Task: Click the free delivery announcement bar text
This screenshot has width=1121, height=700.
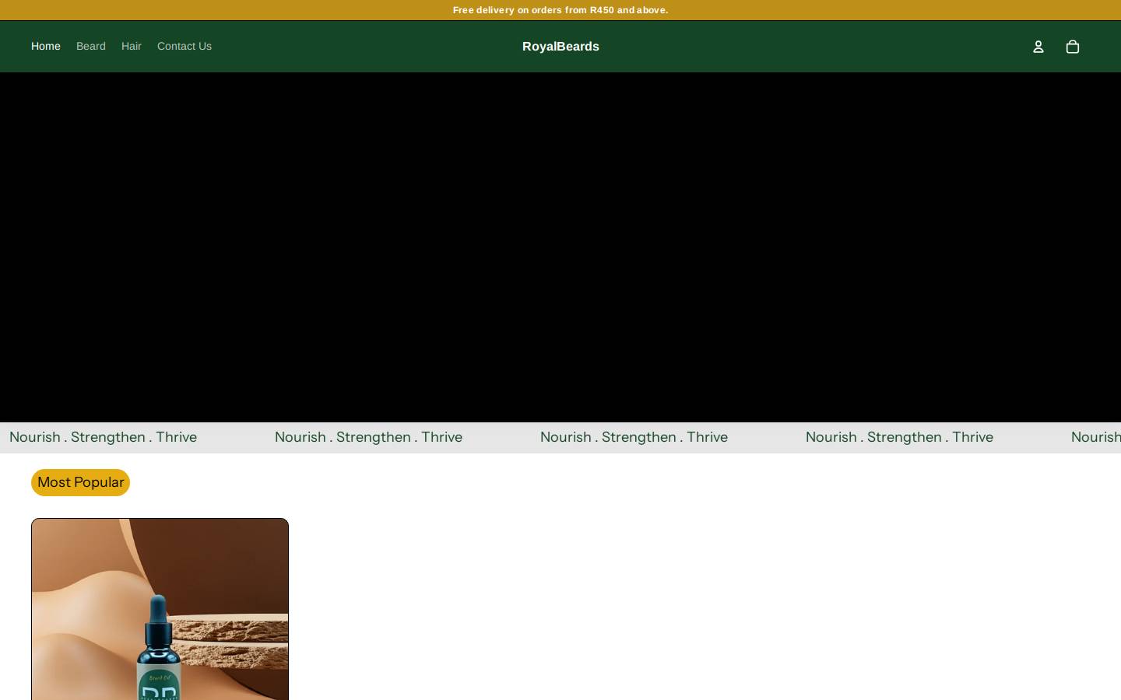Action: [x=560, y=10]
